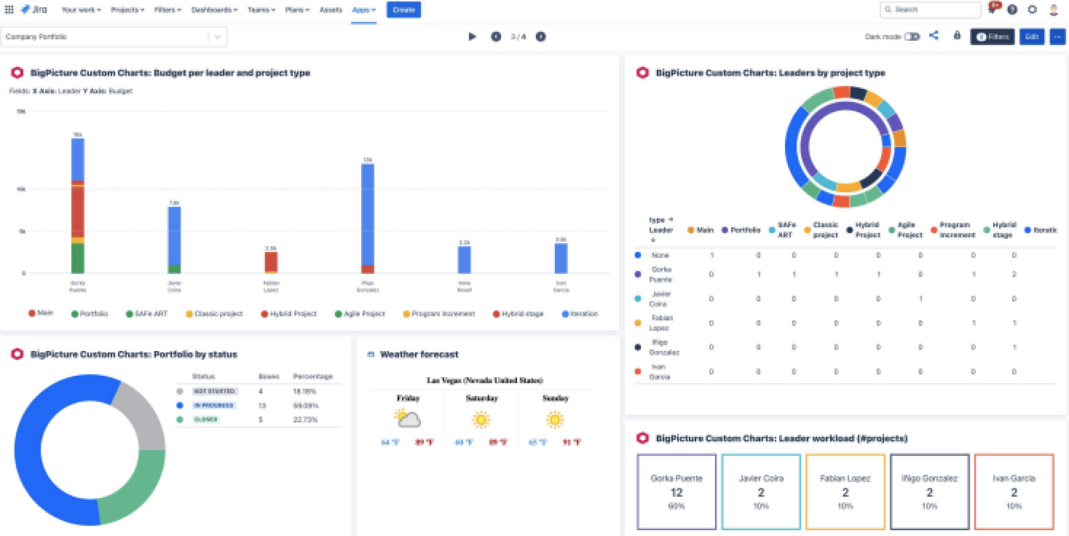Open the help question mark icon

(1012, 10)
